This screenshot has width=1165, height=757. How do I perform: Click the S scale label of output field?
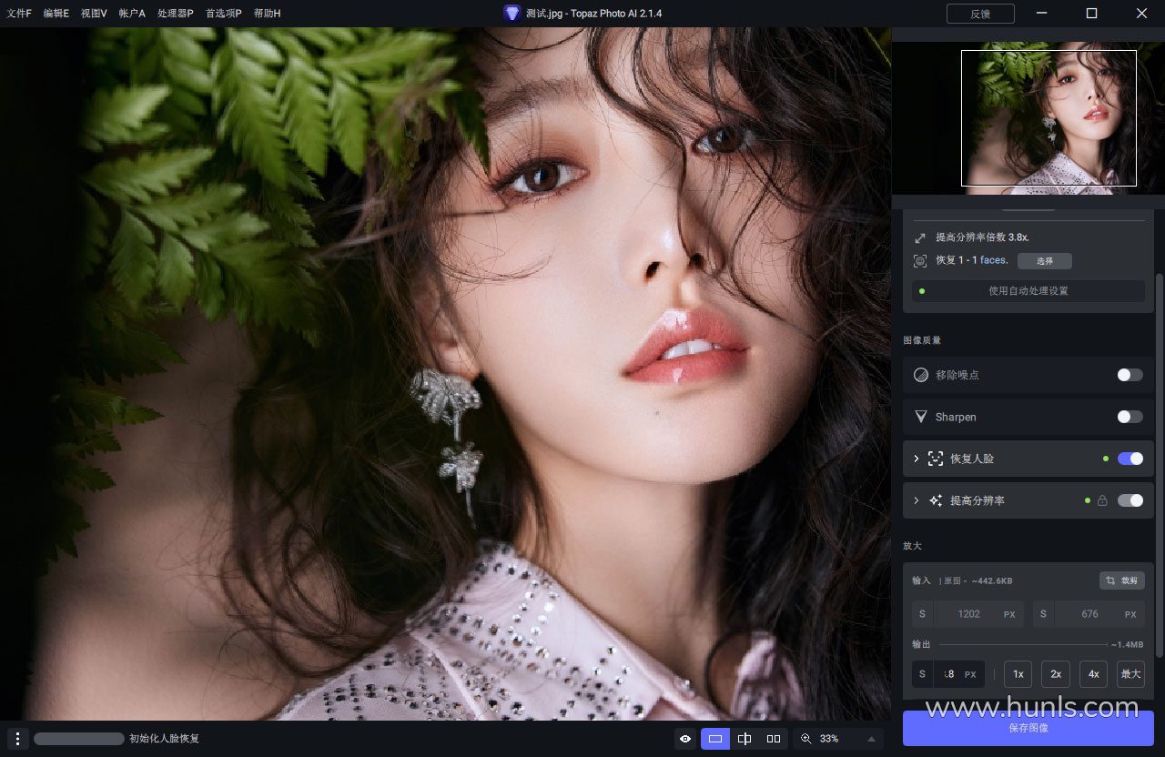point(922,674)
